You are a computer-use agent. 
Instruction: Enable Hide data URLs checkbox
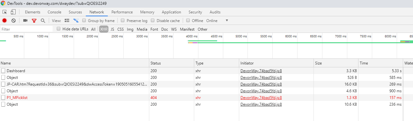[59, 29]
